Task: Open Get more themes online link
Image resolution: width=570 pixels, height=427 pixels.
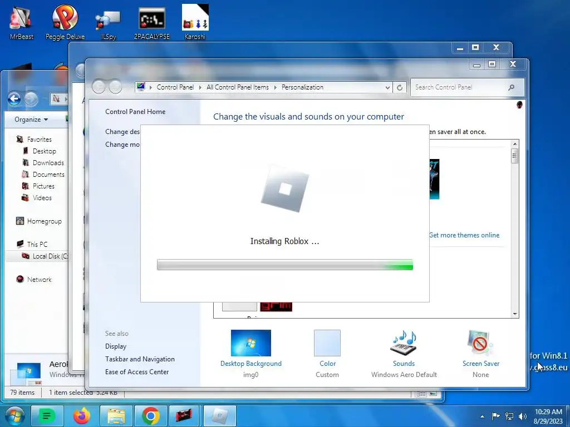Action: point(464,235)
